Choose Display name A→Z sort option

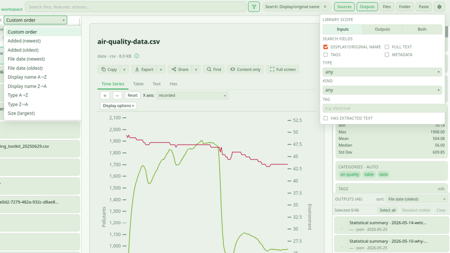pyautogui.click(x=27, y=77)
